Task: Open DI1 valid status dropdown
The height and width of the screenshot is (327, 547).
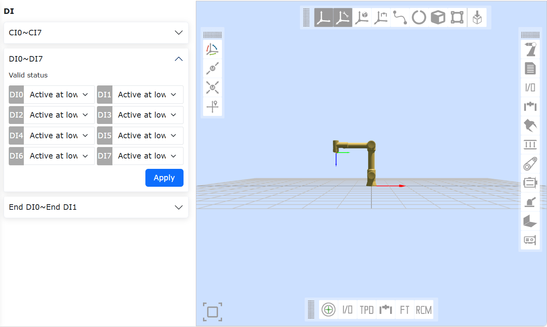Action: click(148, 95)
